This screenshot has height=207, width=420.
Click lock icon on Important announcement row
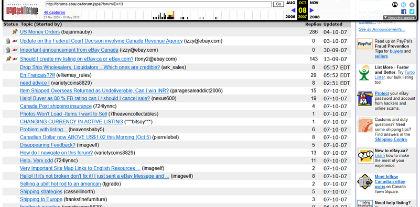pyautogui.click(x=8, y=50)
